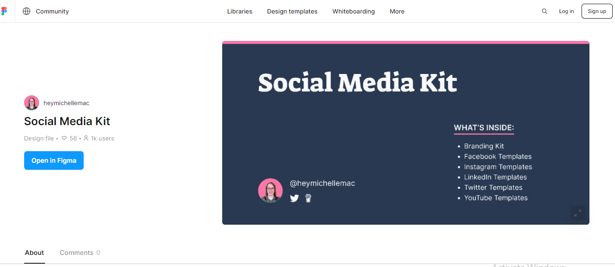Click the heart like icon
The height and width of the screenshot is (267, 615).
[64, 138]
